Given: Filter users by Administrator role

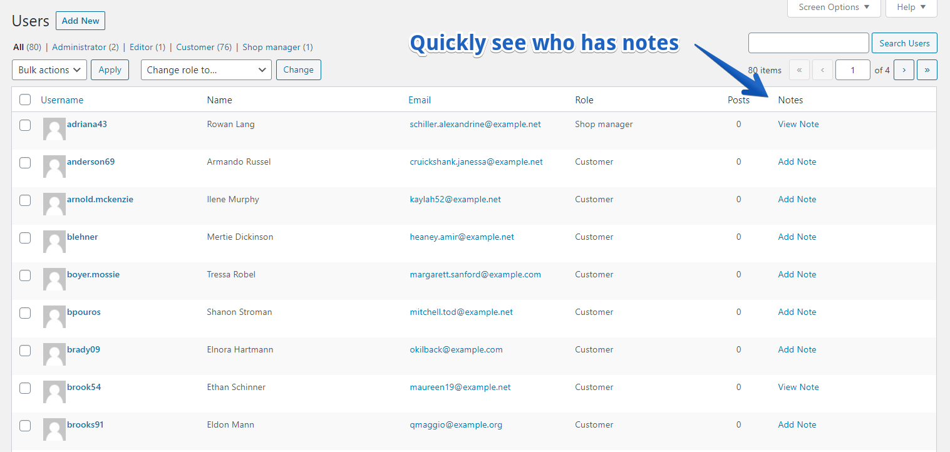Looking at the screenshot, I should pos(85,47).
